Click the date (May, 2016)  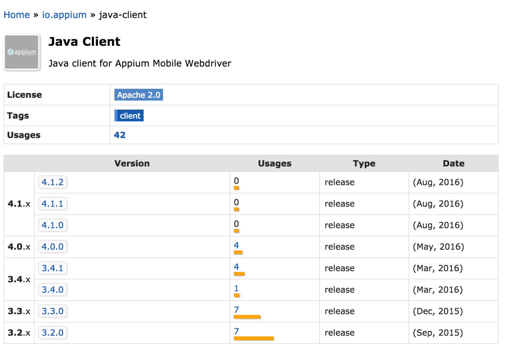(x=438, y=247)
